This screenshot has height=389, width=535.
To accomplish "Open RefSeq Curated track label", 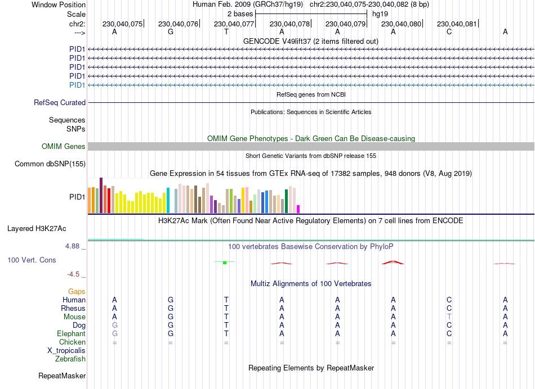I will [x=60, y=102].
